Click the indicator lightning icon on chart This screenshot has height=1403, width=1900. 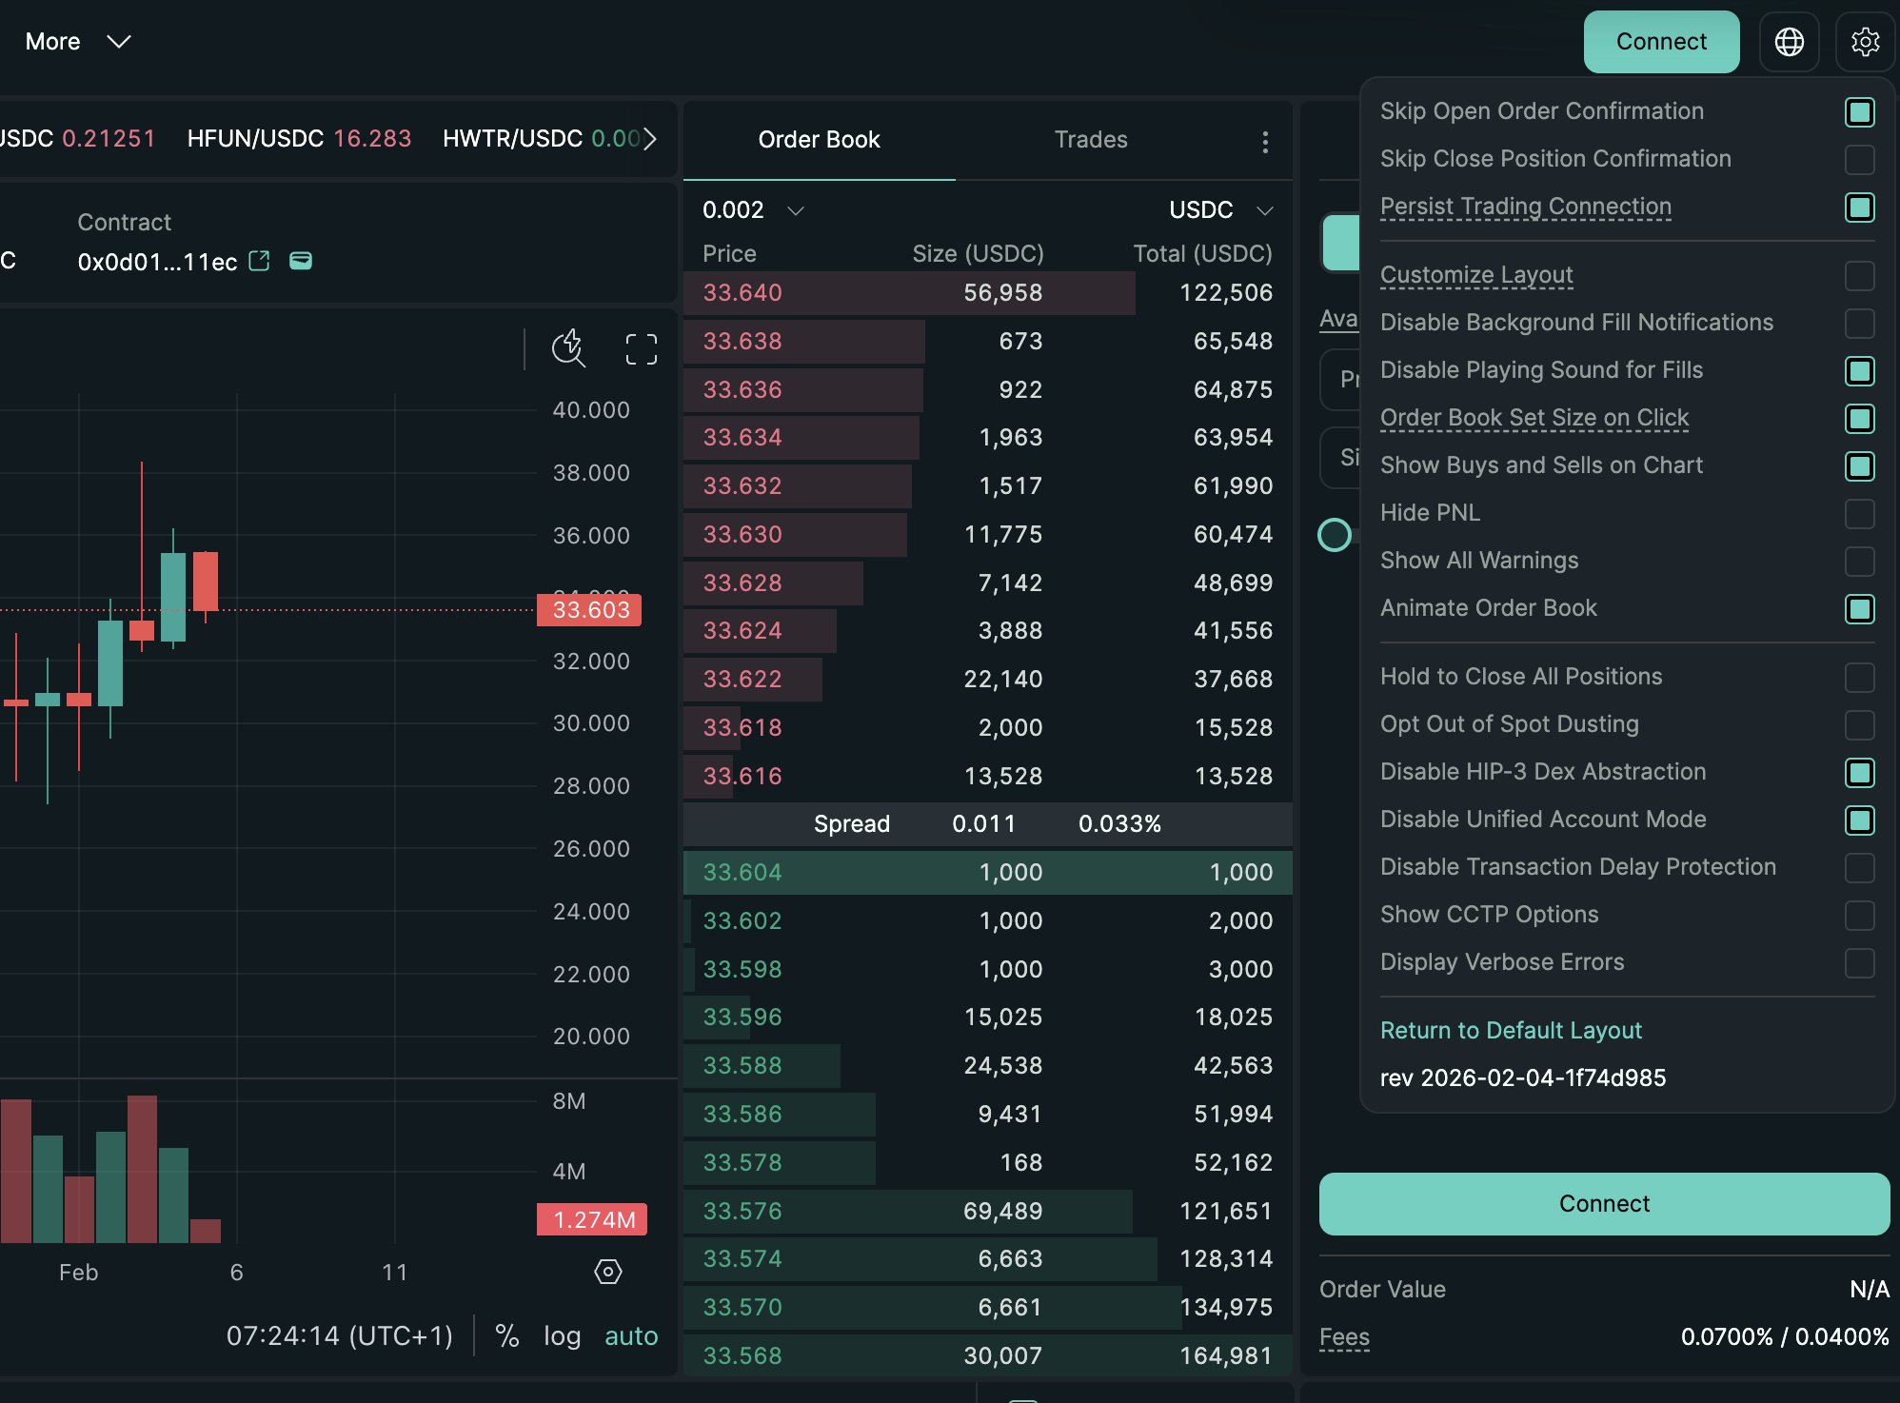[x=568, y=348]
